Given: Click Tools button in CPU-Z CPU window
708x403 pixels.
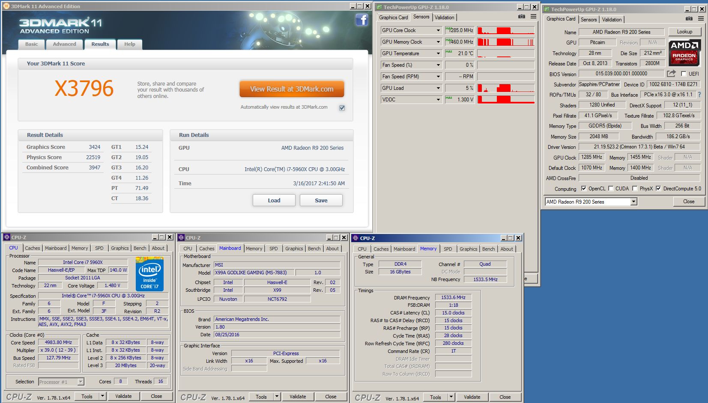Looking at the screenshot, I should [x=87, y=396].
